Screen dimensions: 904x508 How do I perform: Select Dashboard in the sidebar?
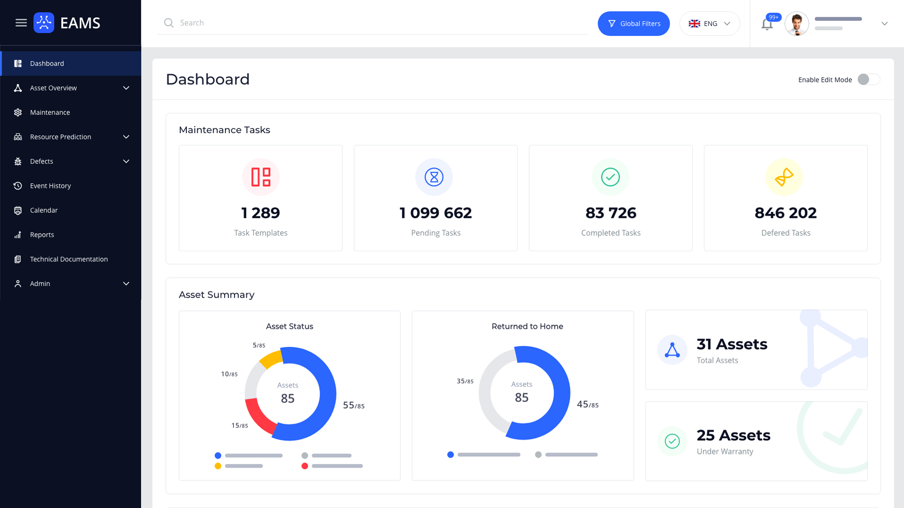point(71,63)
